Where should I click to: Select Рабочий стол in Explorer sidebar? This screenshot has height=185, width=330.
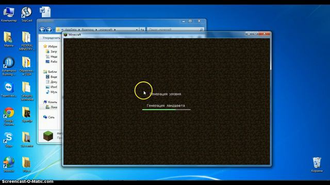pos(52,62)
